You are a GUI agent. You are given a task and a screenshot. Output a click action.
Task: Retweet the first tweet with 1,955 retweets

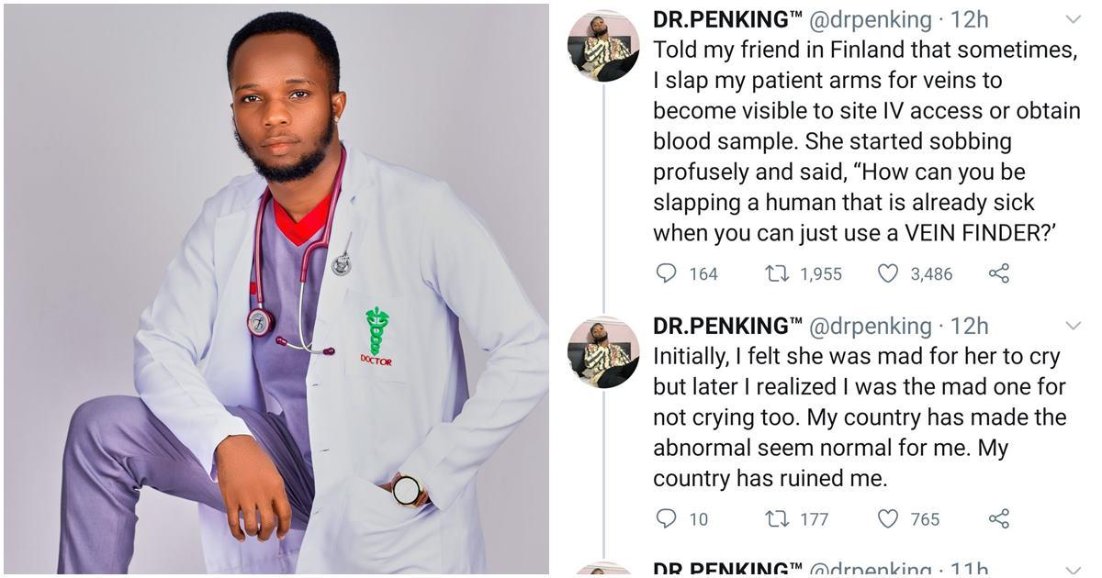click(x=775, y=273)
